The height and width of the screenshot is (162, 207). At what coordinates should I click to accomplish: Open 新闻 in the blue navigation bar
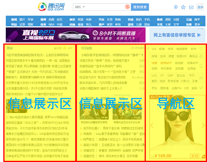(x=14, y=19)
